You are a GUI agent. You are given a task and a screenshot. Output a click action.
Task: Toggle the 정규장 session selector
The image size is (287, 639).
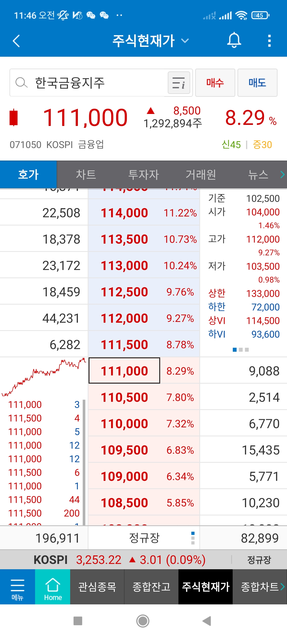click(144, 538)
